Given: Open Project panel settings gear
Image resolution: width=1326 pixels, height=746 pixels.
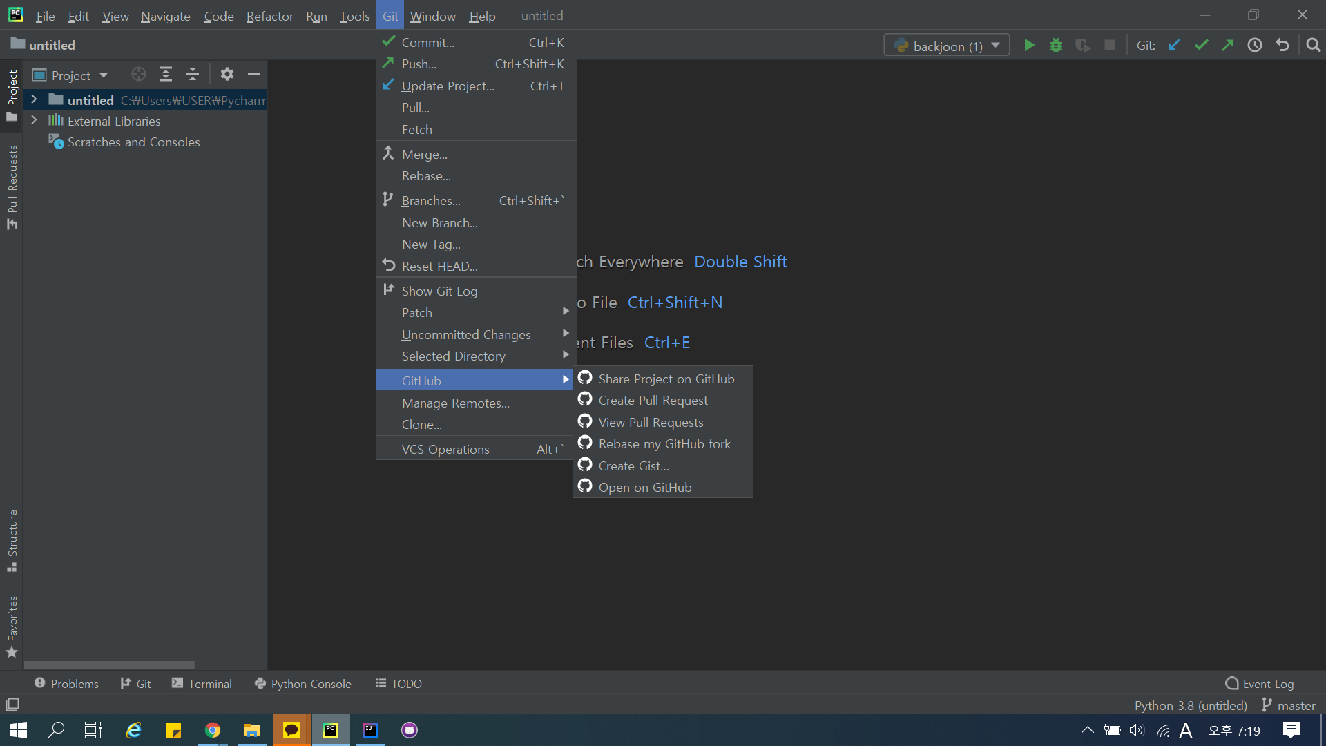Looking at the screenshot, I should click(x=227, y=74).
